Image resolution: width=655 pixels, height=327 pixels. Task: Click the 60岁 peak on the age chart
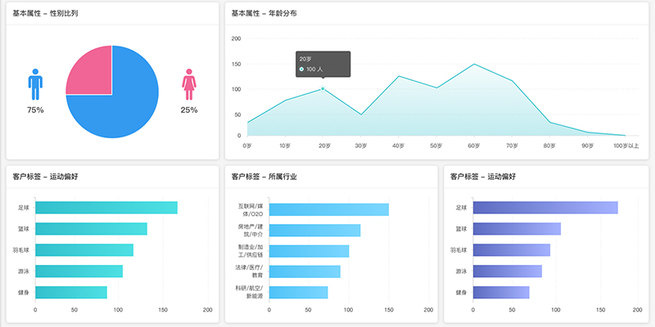click(474, 64)
